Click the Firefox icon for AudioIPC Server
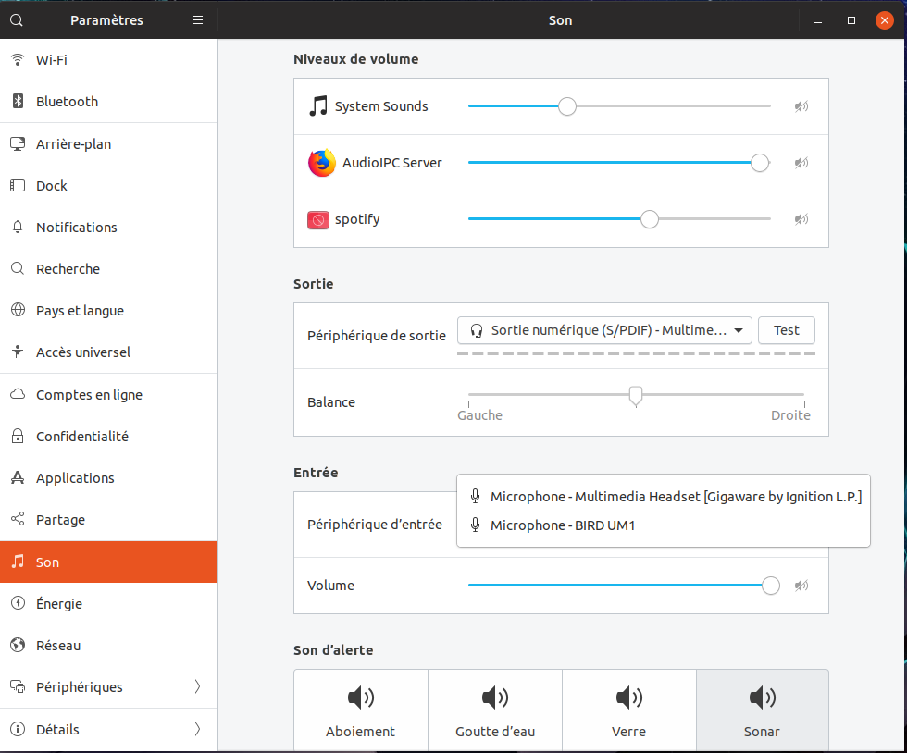The height and width of the screenshot is (753, 907). 321,163
